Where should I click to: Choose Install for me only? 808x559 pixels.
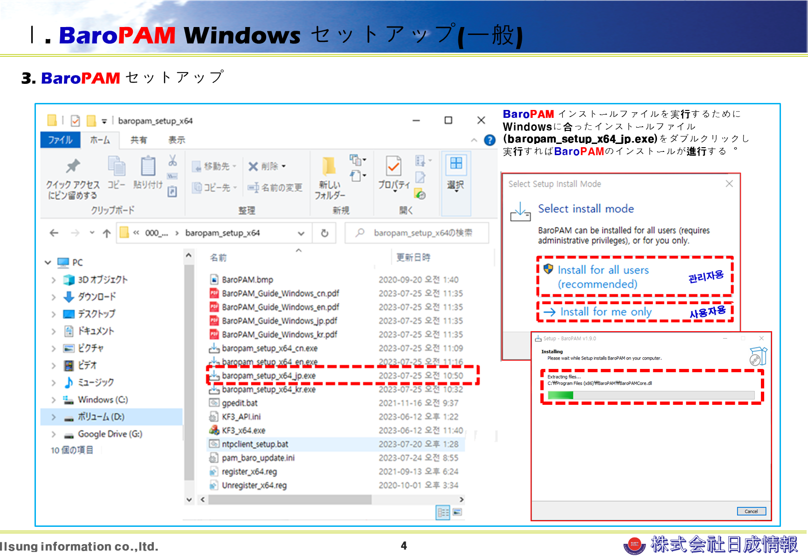(635, 312)
